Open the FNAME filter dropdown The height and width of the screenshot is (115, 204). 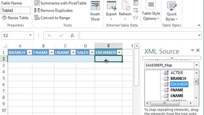(52, 52)
